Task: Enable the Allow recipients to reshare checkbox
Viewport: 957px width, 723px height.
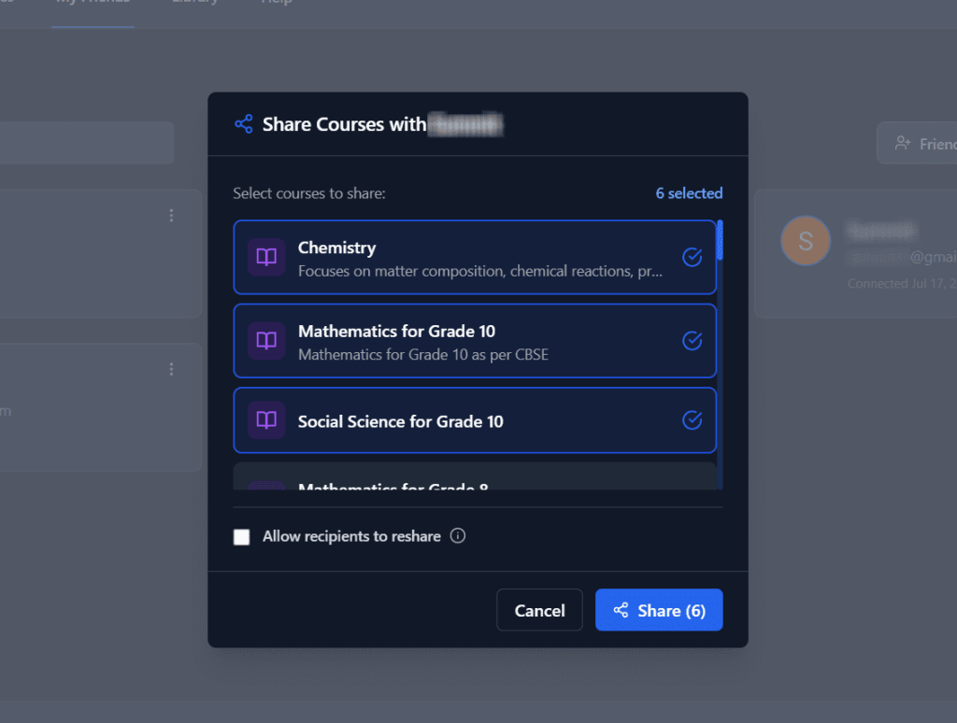Action: [x=241, y=536]
